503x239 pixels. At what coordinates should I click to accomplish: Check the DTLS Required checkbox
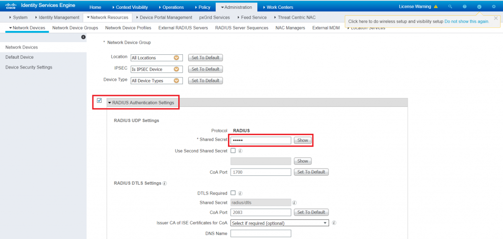pyautogui.click(x=233, y=193)
